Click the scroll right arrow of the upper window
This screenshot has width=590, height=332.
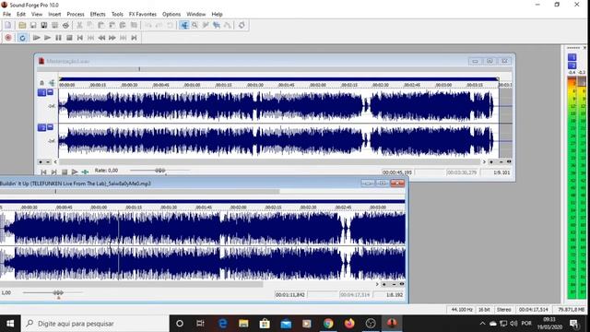(484, 162)
